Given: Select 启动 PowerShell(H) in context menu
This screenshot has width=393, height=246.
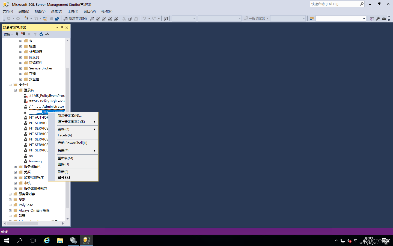Looking at the screenshot, I should click(x=73, y=143).
